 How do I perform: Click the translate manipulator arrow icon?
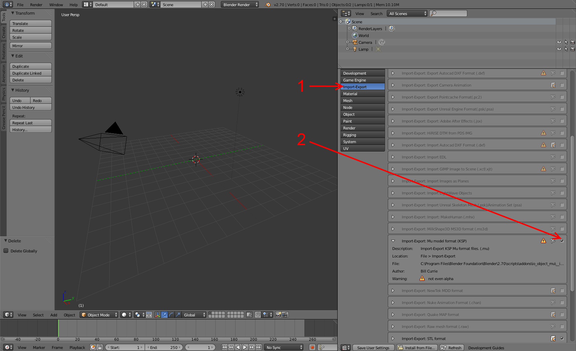point(164,315)
